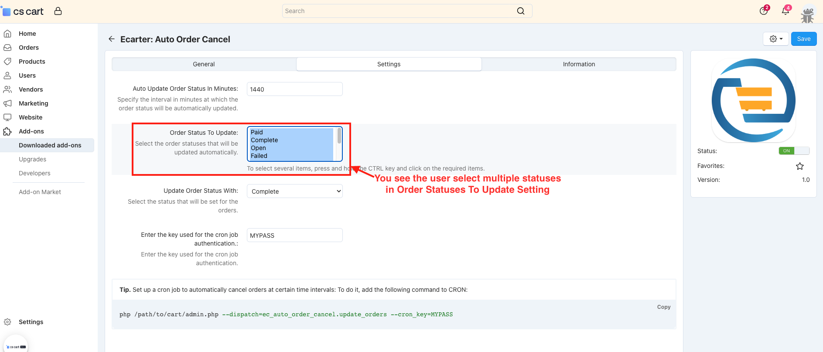Click the Vendors people icon
Screen dimensions: 823x352
point(7,89)
